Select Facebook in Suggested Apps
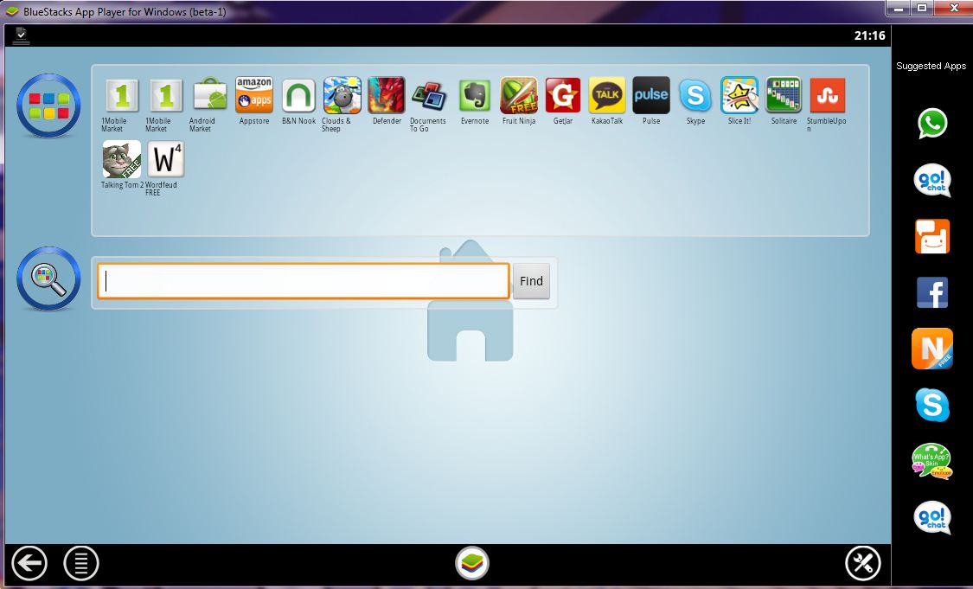The image size is (973, 589). pos(932,292)
